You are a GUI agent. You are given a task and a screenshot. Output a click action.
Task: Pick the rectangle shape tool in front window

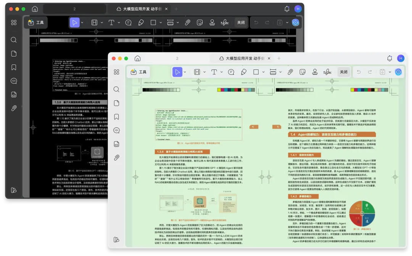pyautogui.click(x=256, y=72)
